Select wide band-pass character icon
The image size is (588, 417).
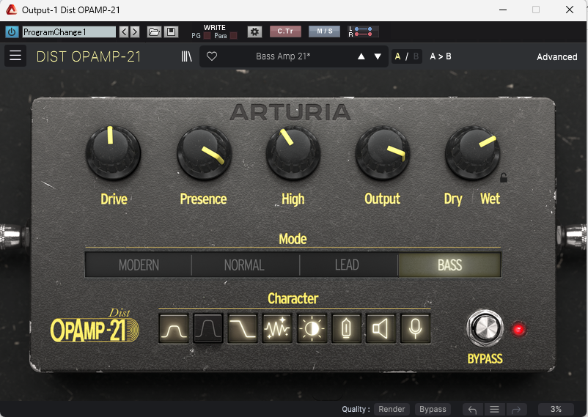(174, 329)
